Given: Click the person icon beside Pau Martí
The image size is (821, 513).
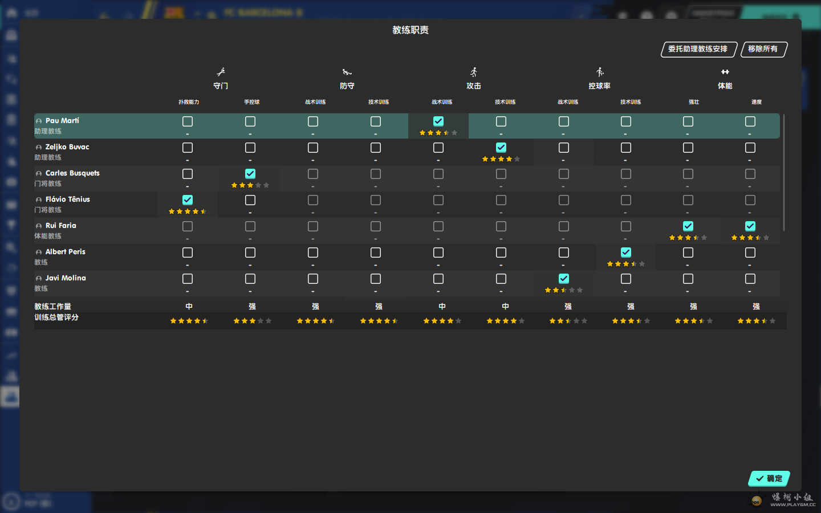Looking at the screenshot, I should click(x=39, y=121).
